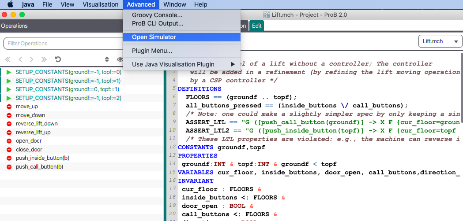Image resolution: width=463 pixels, height=221 pixels.
Task: Select the push_call_button(b) operation
Action: [x=39, y=167]
